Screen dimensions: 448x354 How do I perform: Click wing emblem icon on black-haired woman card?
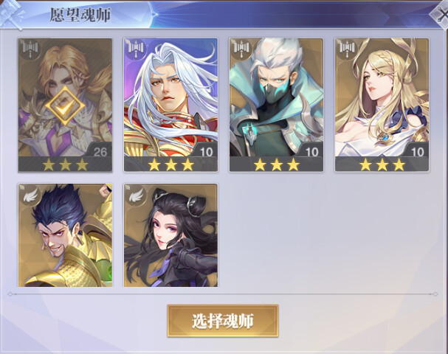tap(136, 195)
